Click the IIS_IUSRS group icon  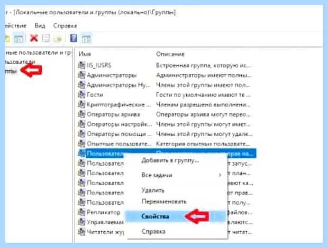click(81, 65)
